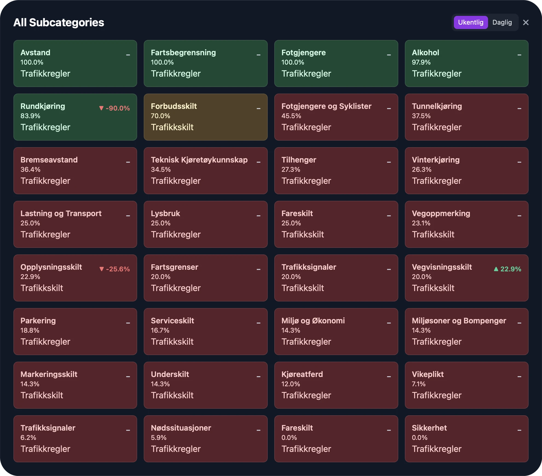
Task: Click the -25.6% decline indicator on Opplysningsskilt
Action: (x=114, y=269)
